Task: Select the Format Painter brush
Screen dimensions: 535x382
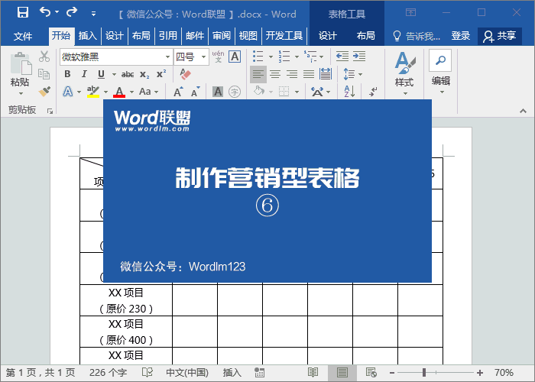Action: 44,92
